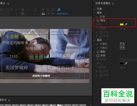Viewport: 137px width, 106px height.
Task: Click the background 不透明度 100 % value
Action: (122, 68)
